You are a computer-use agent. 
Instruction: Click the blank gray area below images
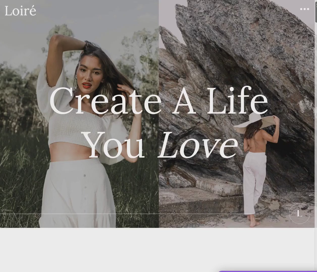159,249
